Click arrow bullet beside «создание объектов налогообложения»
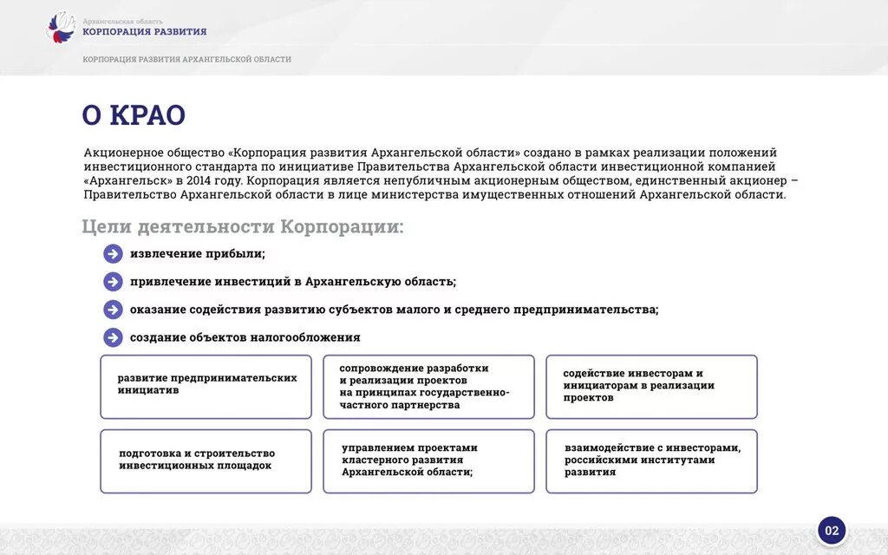888x555 pixels. (x=114, y=338)
